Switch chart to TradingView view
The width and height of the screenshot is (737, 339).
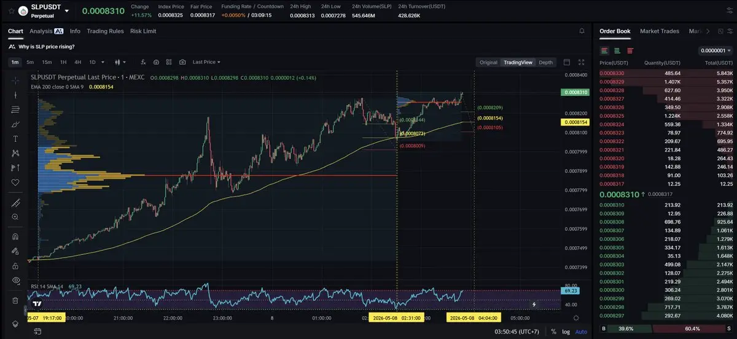tap(518, 62)
